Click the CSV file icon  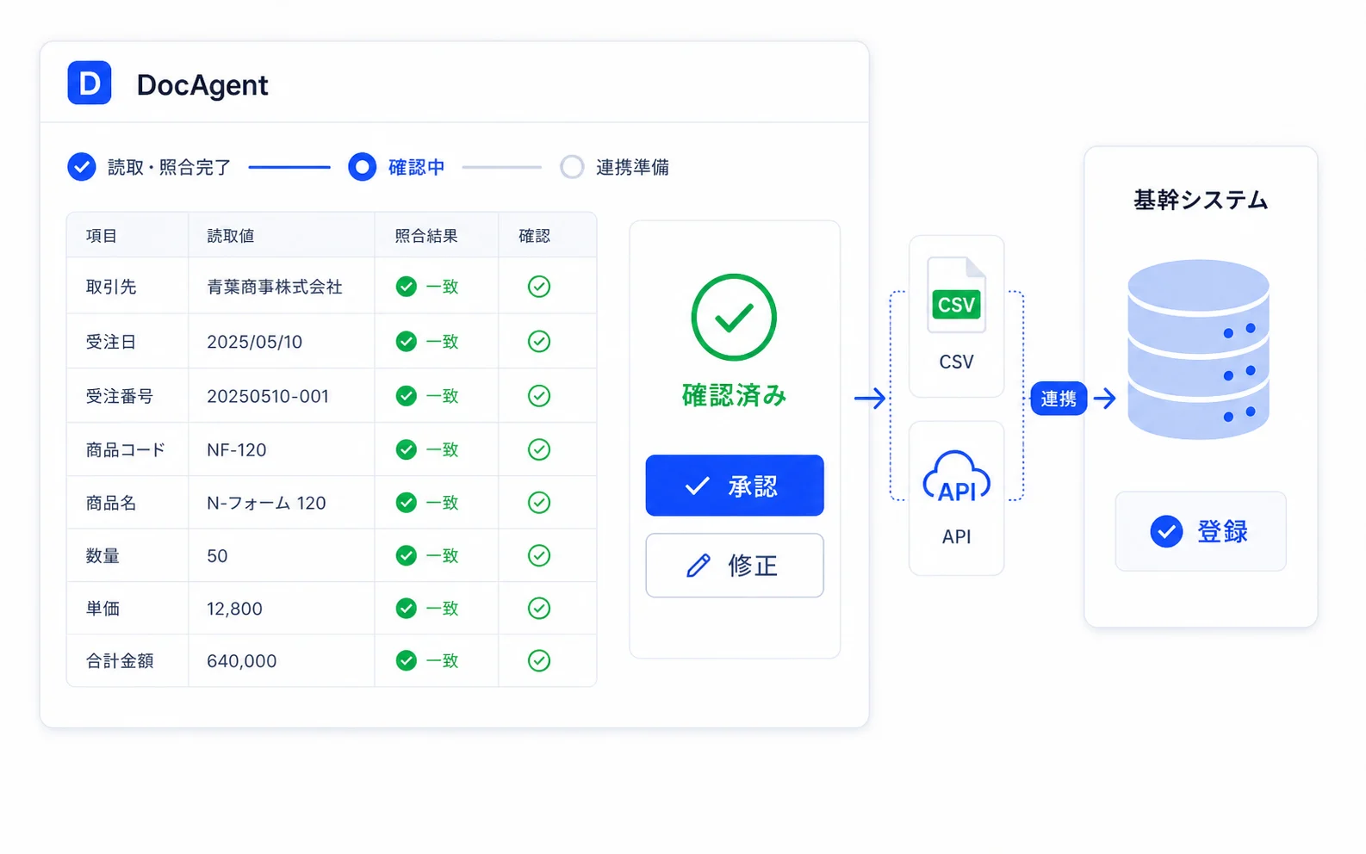(x=956, y=294)
